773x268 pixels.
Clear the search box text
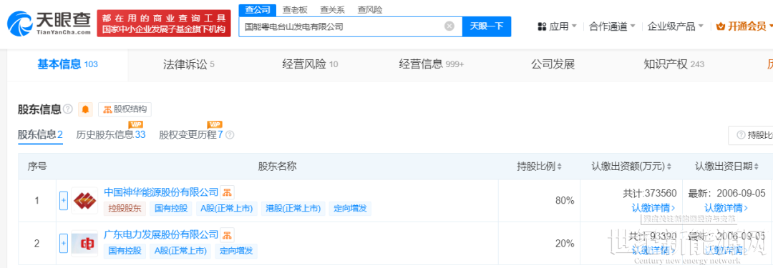pyautogui.click(x=449, y=26)
